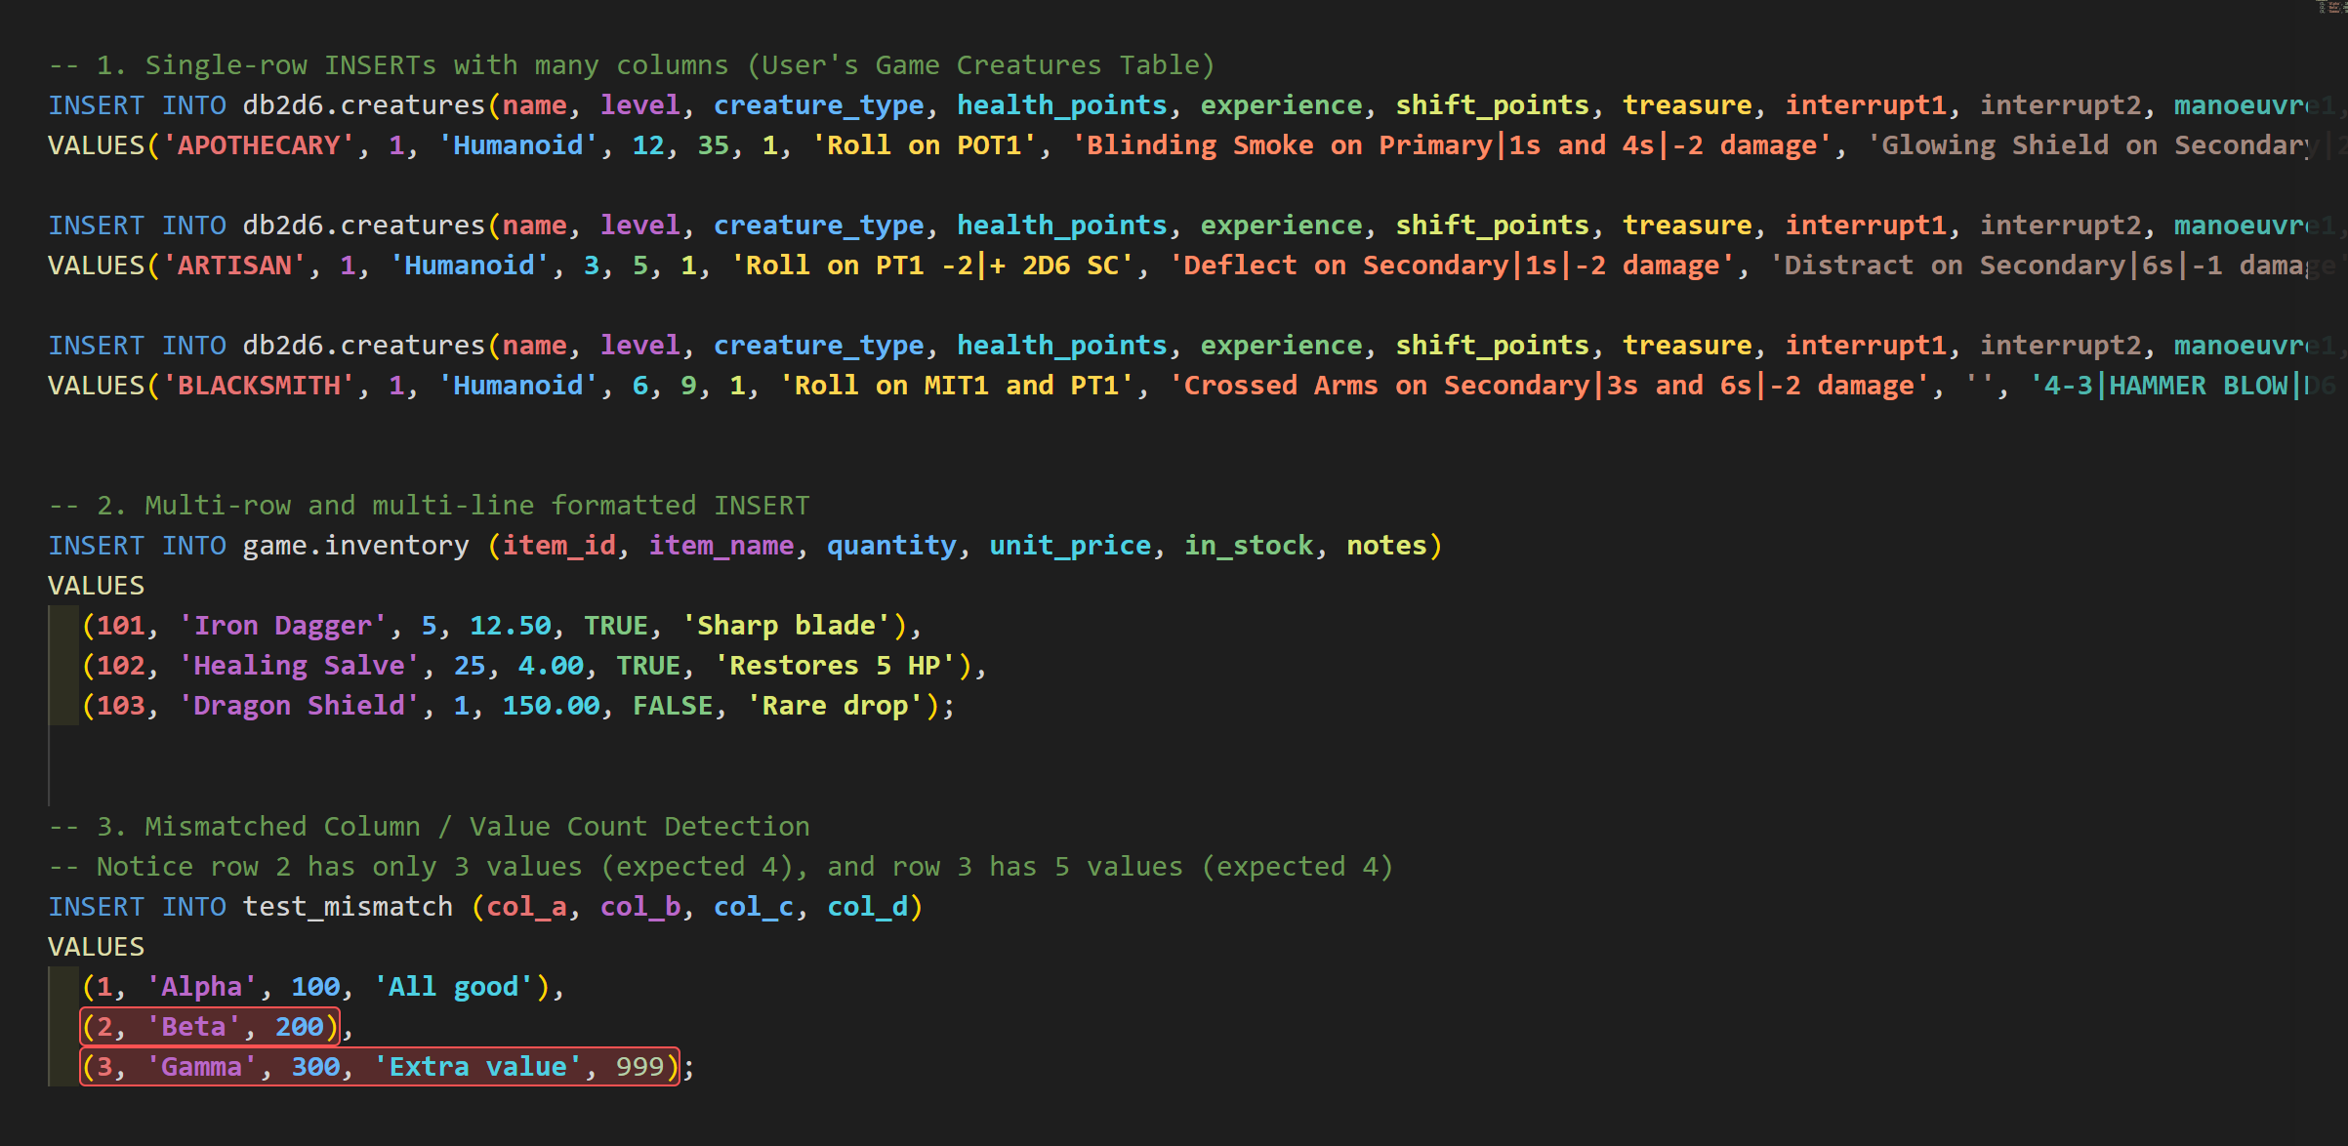This screenshot has height=1146, width=2348.
Task: Click the item_id column name
Action: (558, 546)
